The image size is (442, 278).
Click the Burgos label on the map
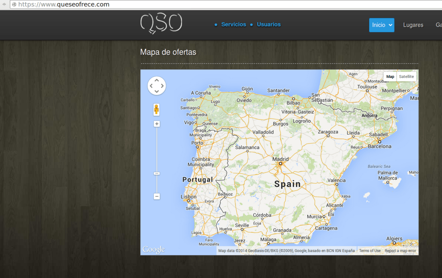pos(280,124)
